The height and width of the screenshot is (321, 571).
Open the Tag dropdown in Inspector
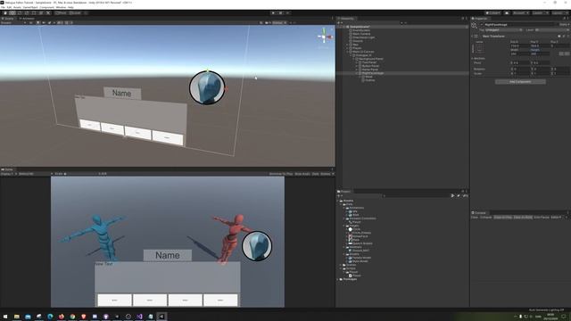[x=504, y=29]
